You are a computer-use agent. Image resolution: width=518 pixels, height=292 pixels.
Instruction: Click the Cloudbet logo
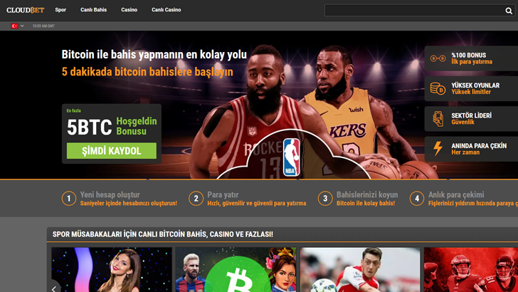[26, 10]
